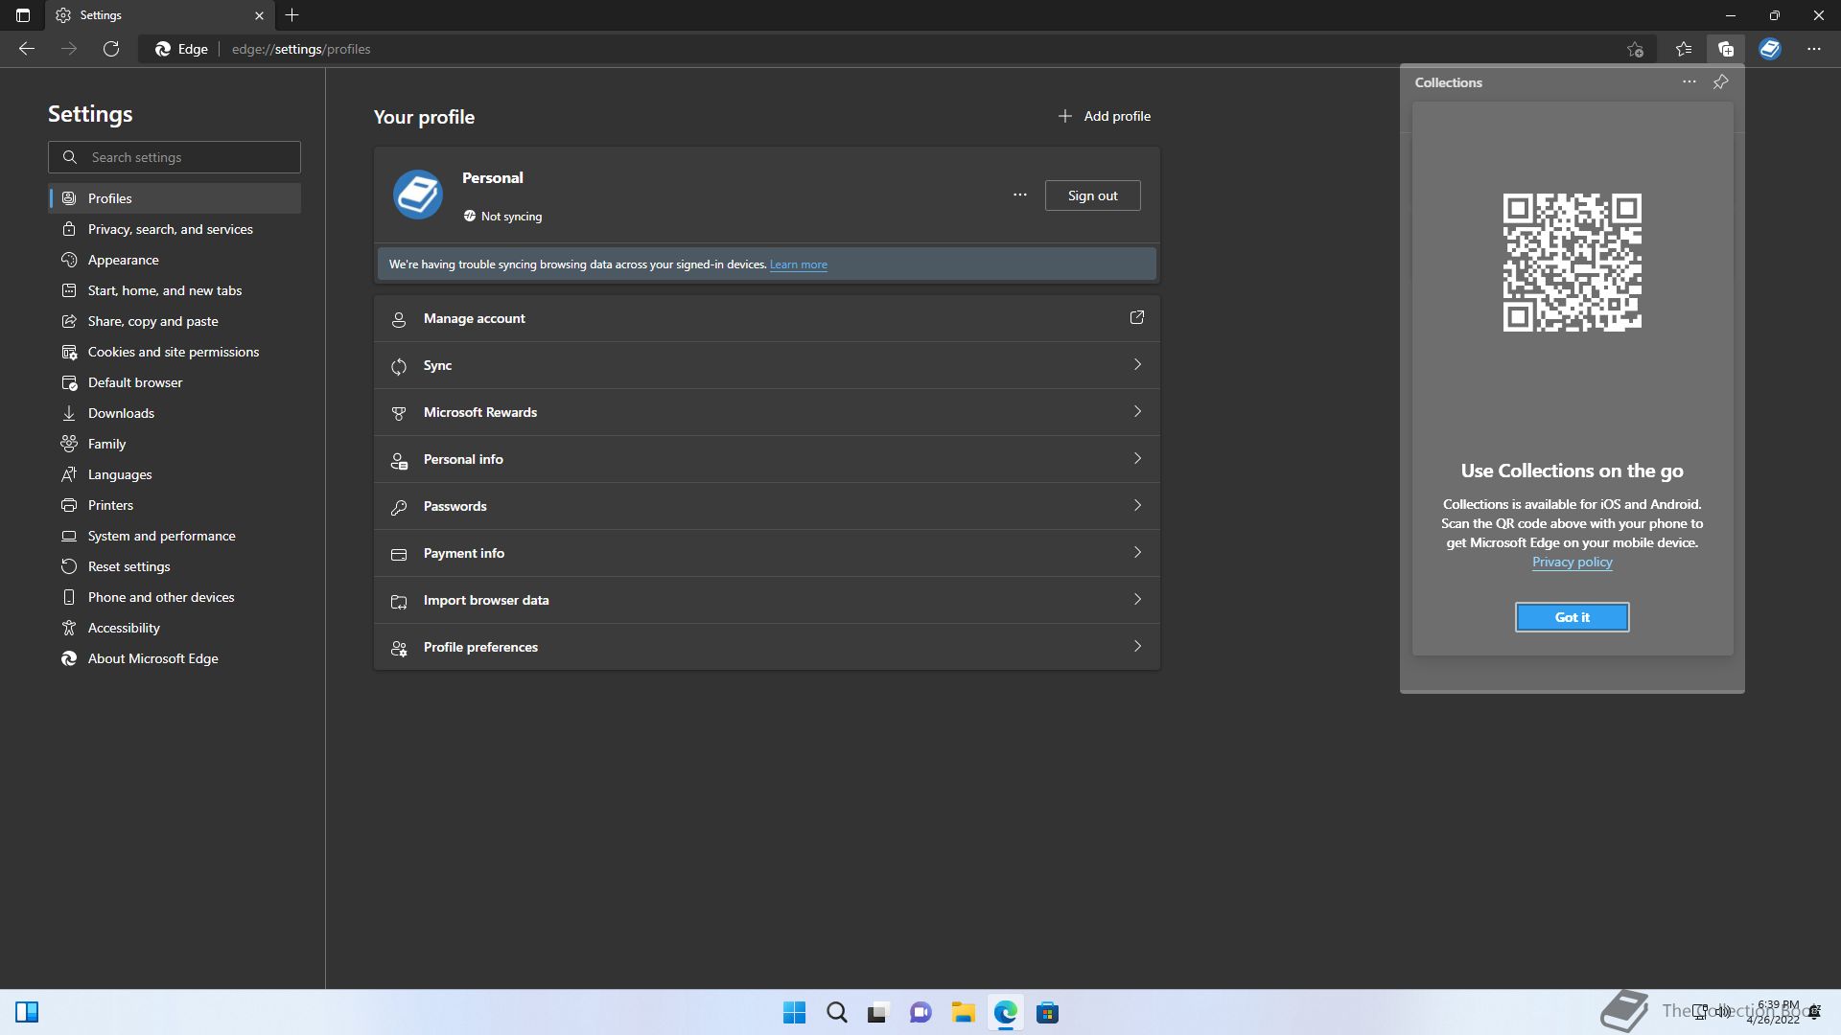Image resolution: width=1841 pixels, height=1035 pixels.
Task: Open Widgets from taskbar corner
Action: click(27, 1013)
